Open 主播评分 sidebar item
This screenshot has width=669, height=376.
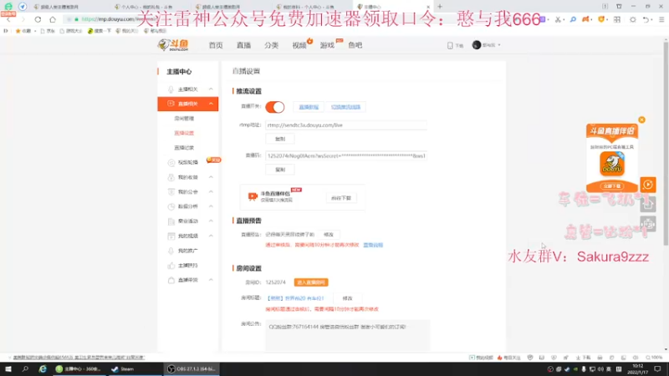click(187, 265)
